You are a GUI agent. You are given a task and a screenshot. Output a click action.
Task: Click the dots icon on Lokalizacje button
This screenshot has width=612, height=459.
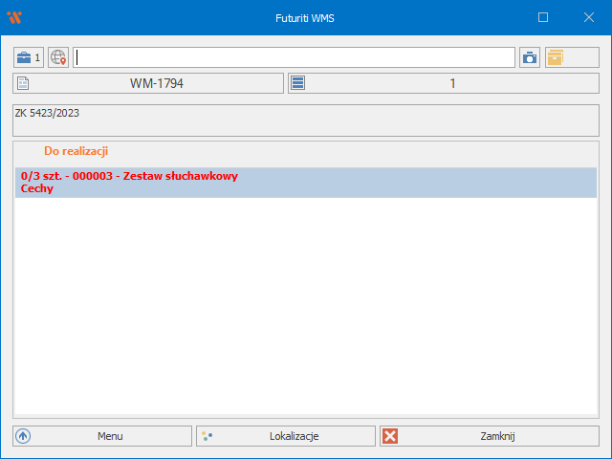[x=207, y=436]
